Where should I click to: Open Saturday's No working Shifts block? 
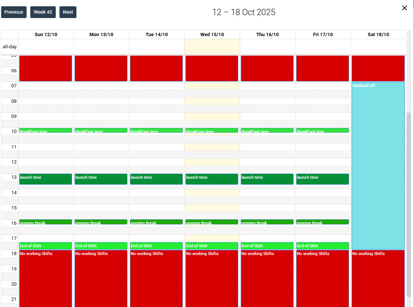pos(378,278)
